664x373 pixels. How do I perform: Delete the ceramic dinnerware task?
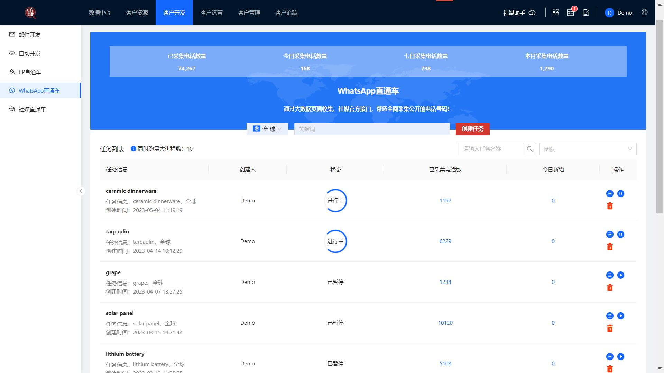(x=610, y=206)
